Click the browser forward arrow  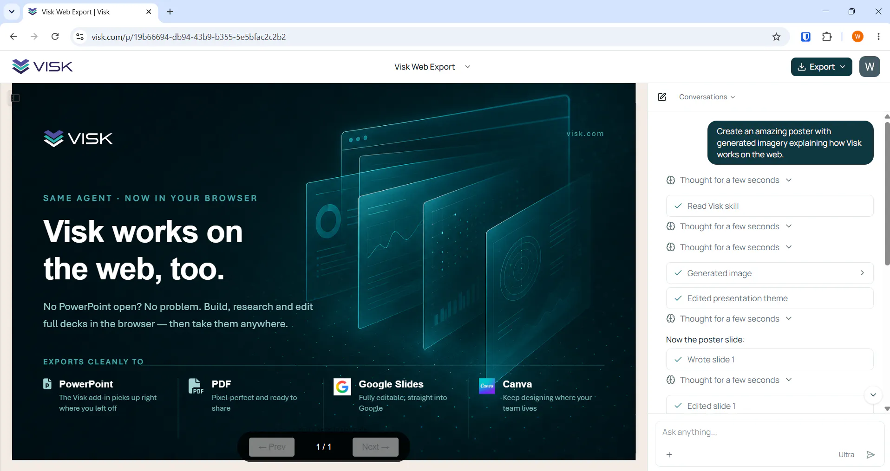[34, 37]
